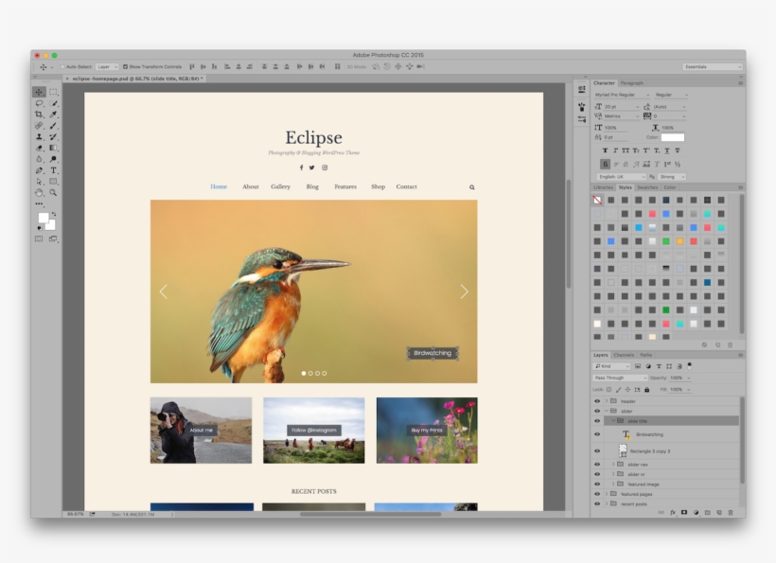Switch to the Channels tab
This screenshot has height=563, width=776.
(624, 355)
